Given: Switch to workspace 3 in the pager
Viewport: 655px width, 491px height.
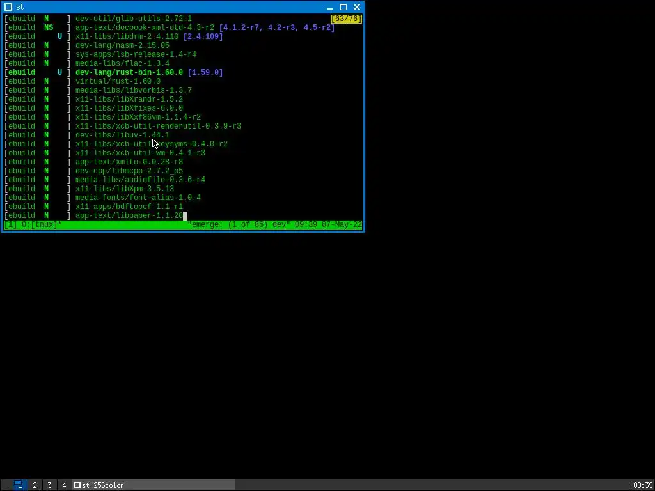Looking at the screenshot, I should coord(49,485).
